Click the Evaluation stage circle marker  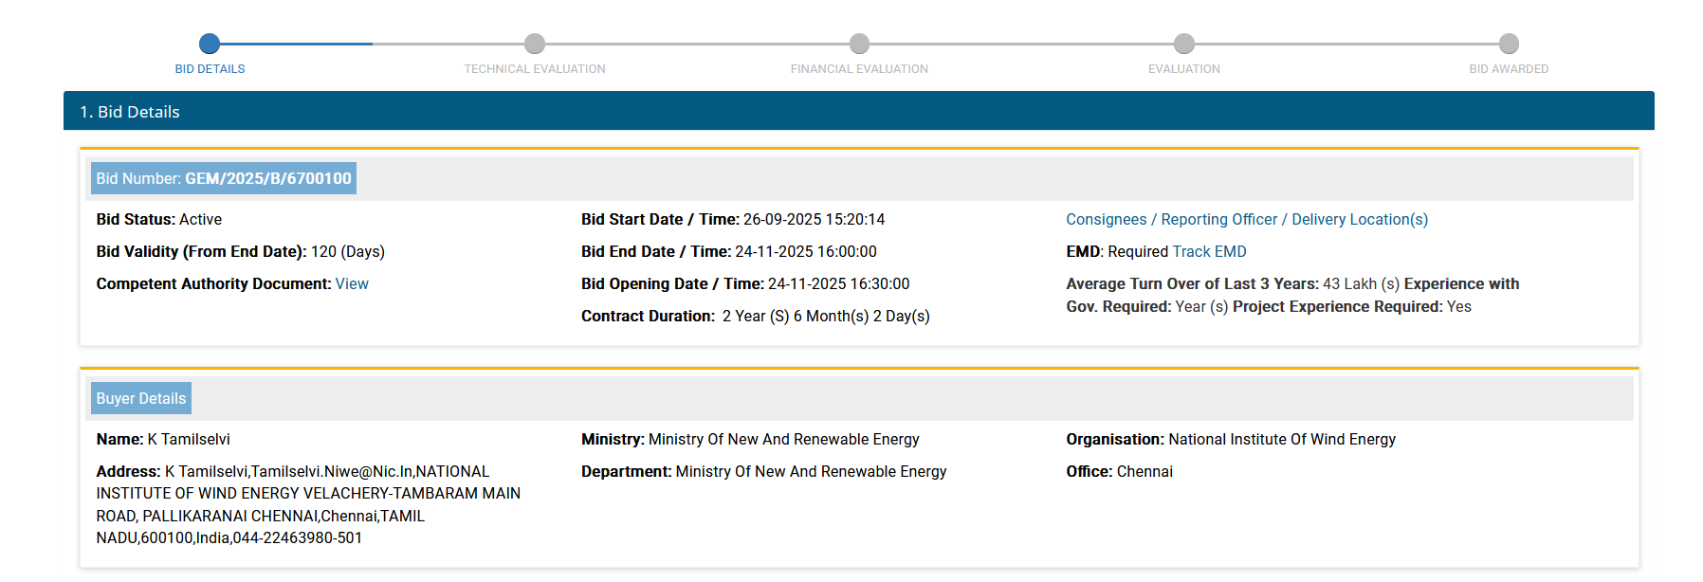click(x=1184, y=44)
